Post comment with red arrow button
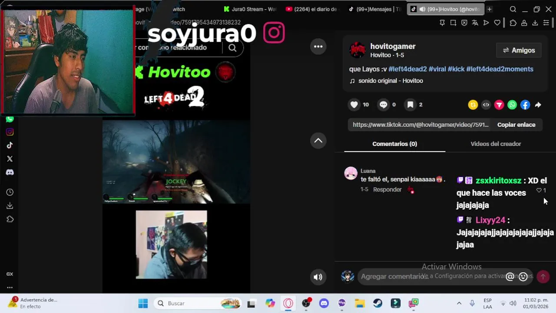 543,276
